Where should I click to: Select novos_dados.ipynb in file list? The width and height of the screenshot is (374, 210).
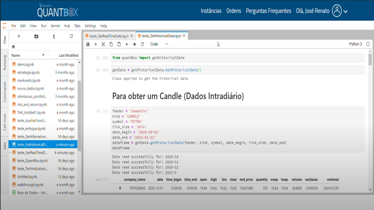point(43,88)
